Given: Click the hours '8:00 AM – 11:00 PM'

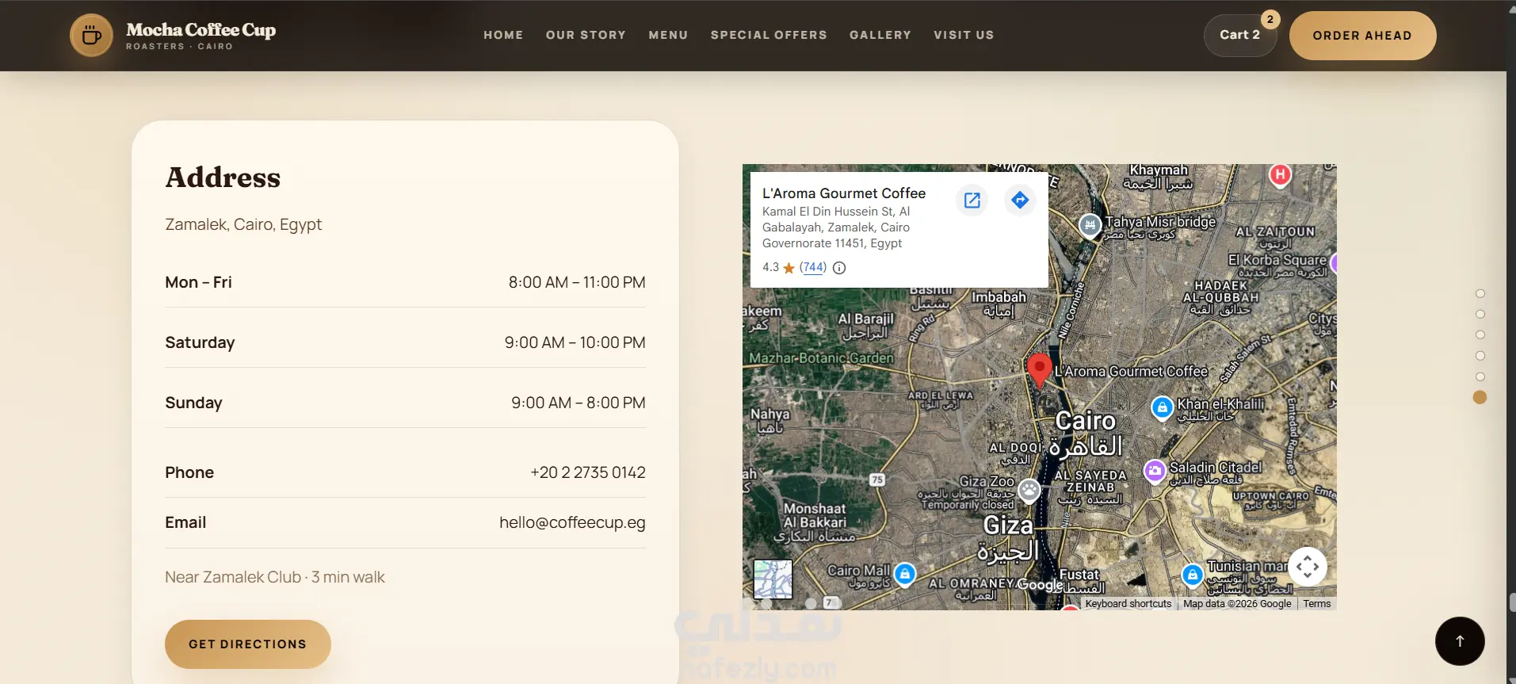Looking at the screenshot, I should click(x=577, y=282).
